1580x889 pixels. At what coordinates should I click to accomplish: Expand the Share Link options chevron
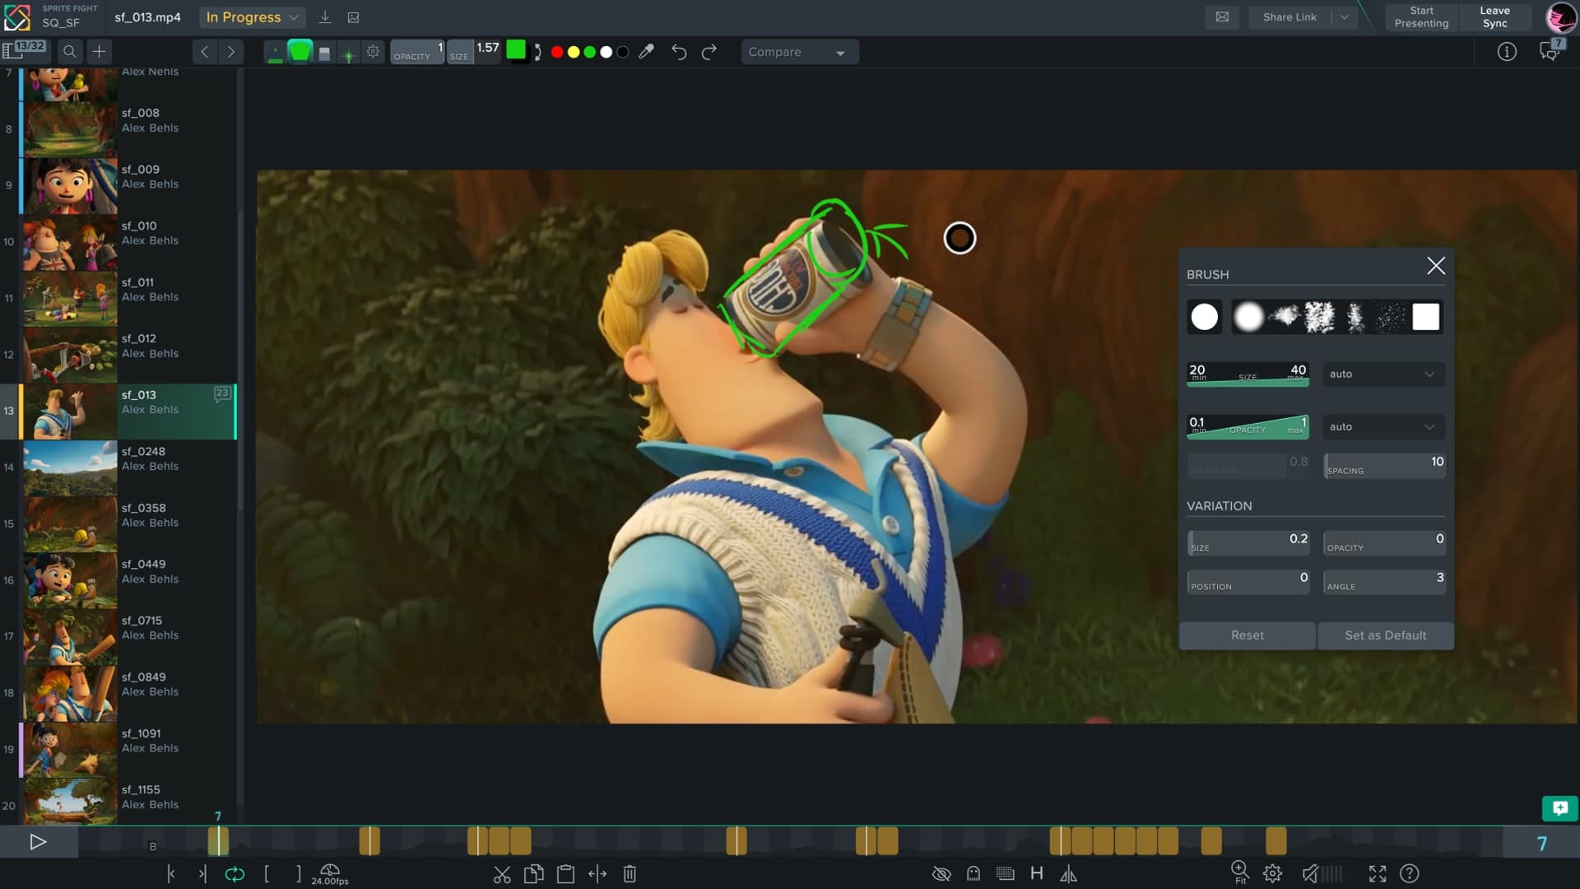(1344, 16)
